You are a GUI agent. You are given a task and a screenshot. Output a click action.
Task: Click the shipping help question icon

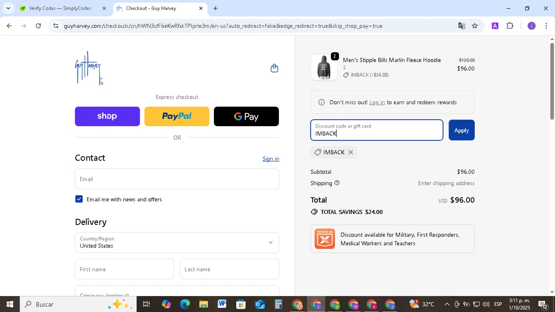337,183
